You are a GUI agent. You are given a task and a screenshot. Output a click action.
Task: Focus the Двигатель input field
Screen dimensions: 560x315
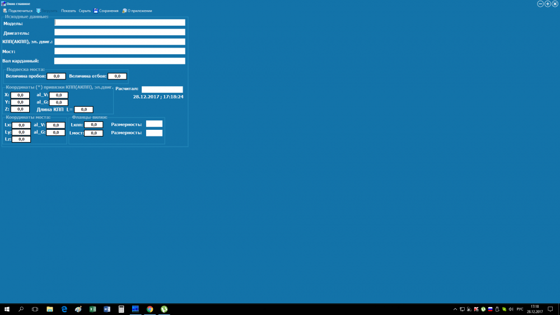point(120,32)
